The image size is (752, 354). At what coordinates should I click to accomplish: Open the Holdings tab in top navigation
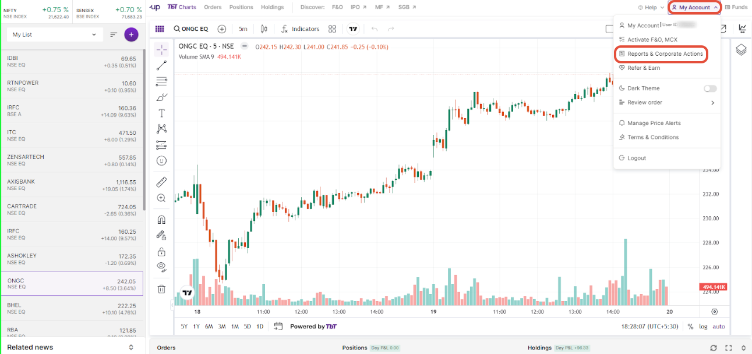272,8
